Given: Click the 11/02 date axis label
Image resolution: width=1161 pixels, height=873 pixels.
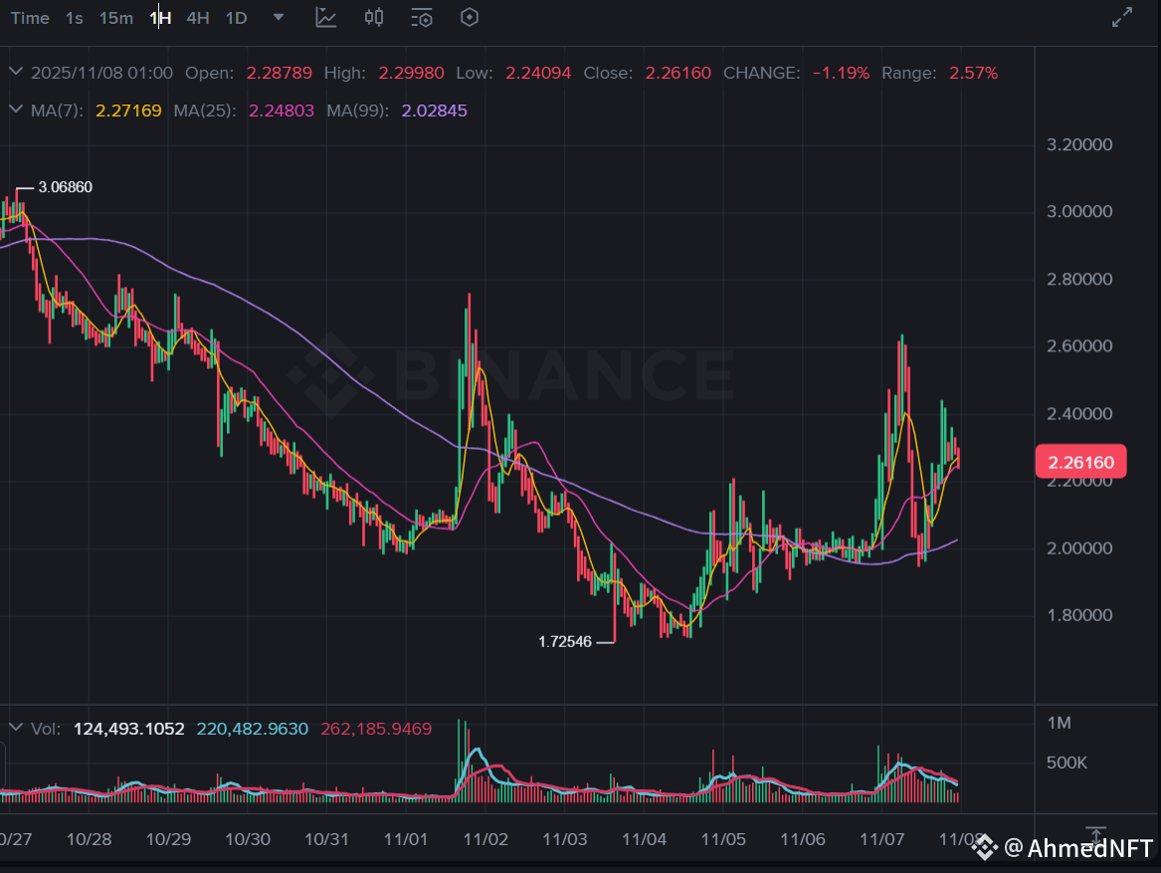Looking at the screenshot, I should point(485,839).
